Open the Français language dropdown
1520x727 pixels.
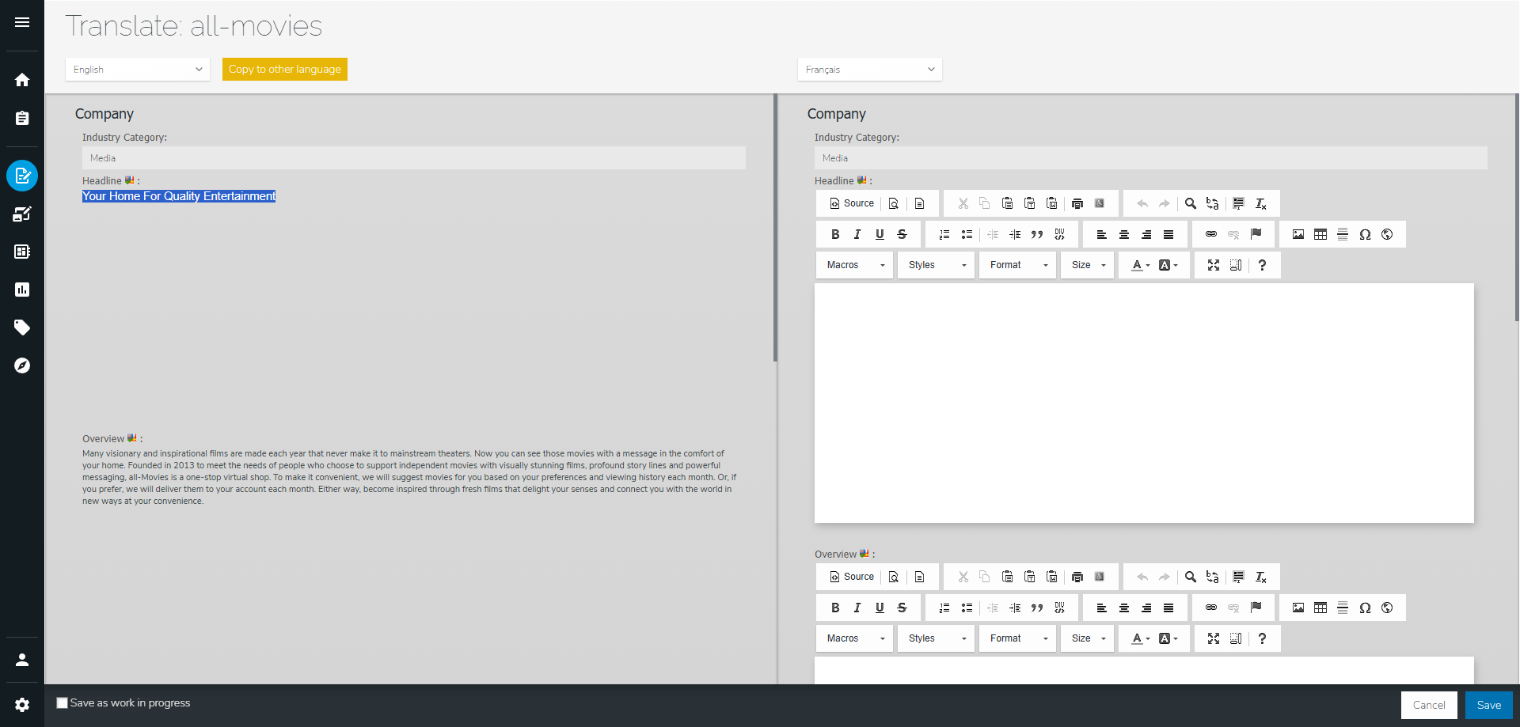click(869, 70)
